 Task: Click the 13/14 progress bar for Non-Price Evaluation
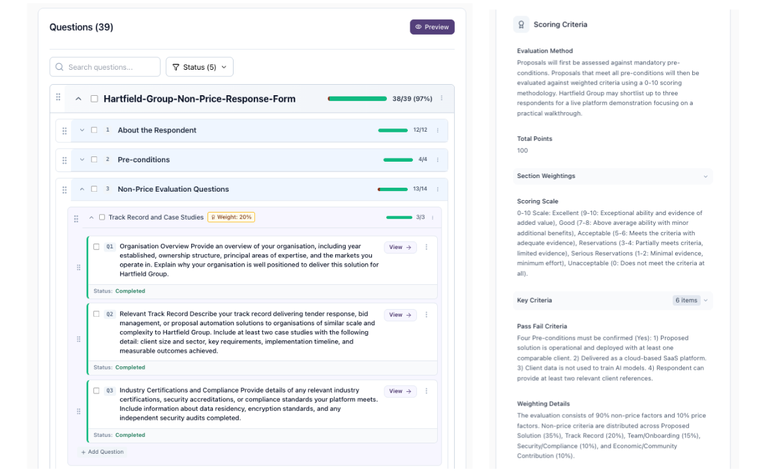pyautogui.click(x=393, y=189)
